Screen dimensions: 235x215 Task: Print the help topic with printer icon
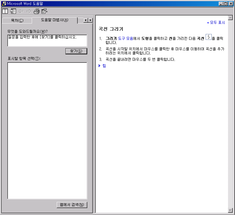pyautogui.click(x=37, y=11)
